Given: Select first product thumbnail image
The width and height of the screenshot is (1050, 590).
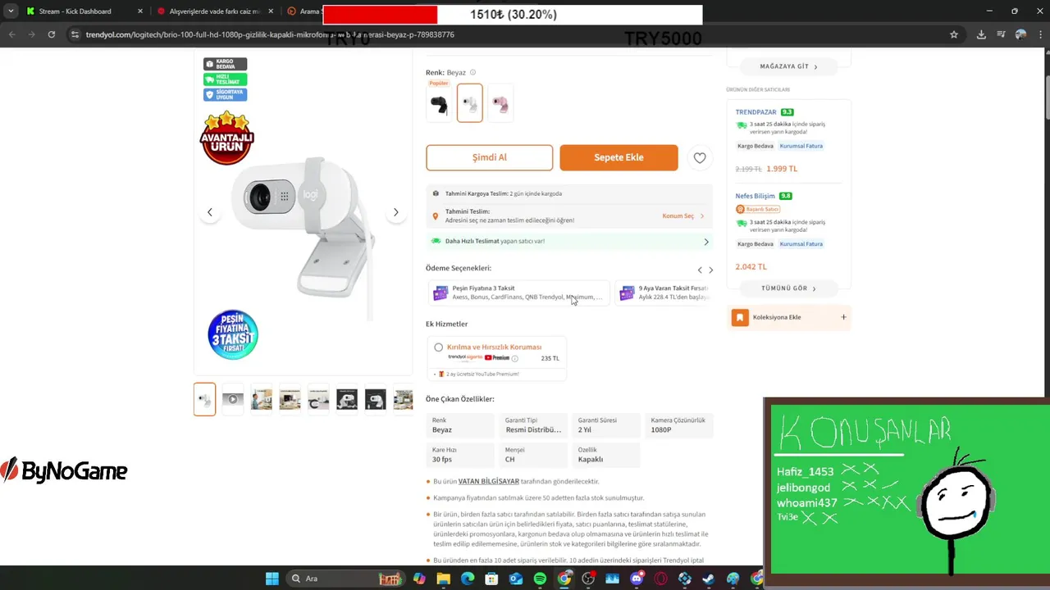Looking at the screenshot, I should pos(204,399).
